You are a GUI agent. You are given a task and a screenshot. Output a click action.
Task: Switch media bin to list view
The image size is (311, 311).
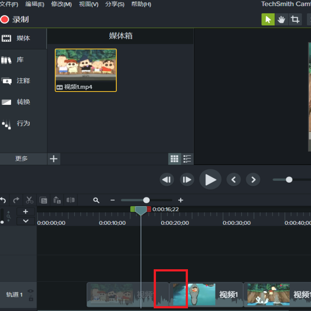point(187,159)
